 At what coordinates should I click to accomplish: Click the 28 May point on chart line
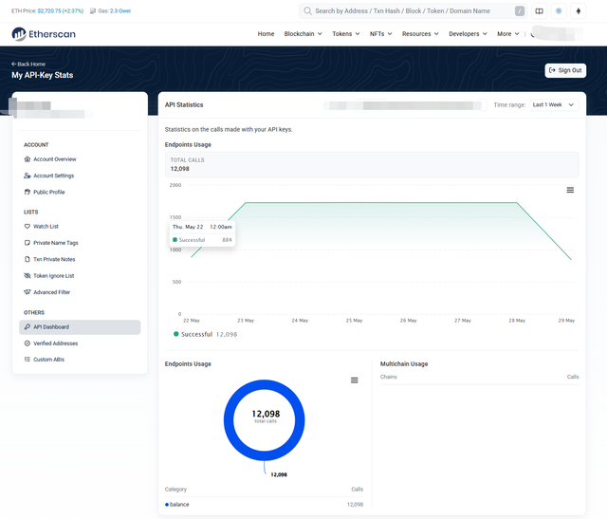[517, 202]
